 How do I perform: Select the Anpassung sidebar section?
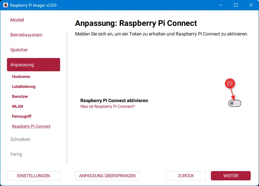coord(33,65)
